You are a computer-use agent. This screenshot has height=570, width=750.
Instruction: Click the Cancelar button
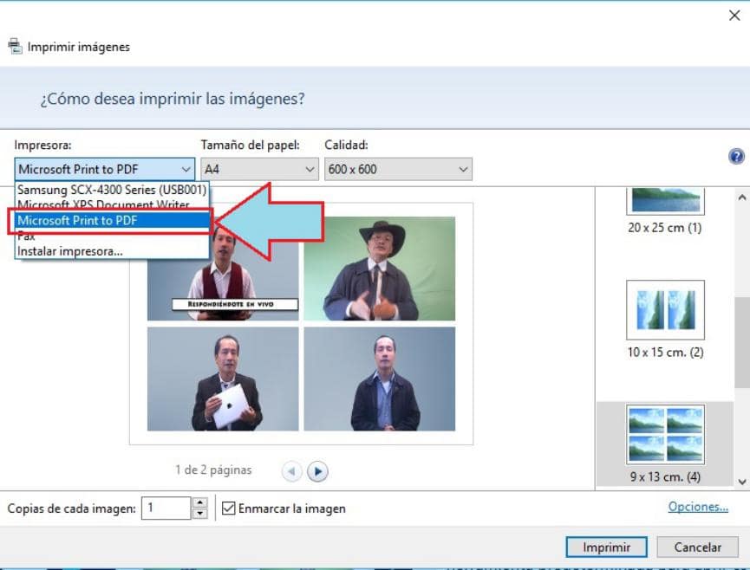pyautogui.click(x=697, y=547)
